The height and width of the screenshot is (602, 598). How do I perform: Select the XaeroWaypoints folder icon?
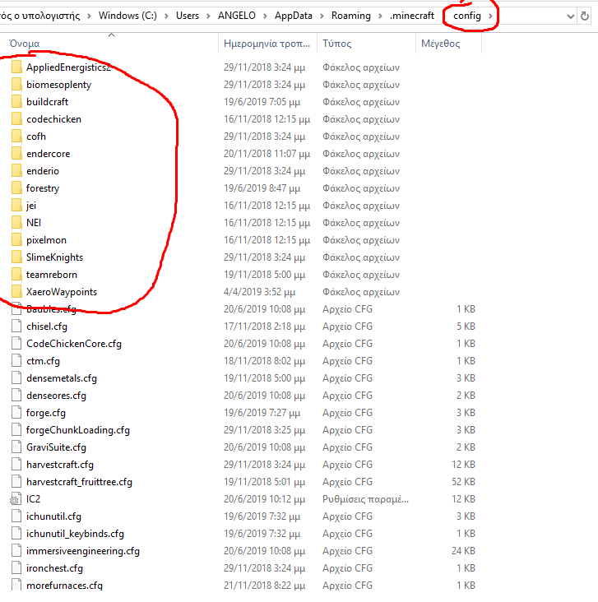pos(16,292)
